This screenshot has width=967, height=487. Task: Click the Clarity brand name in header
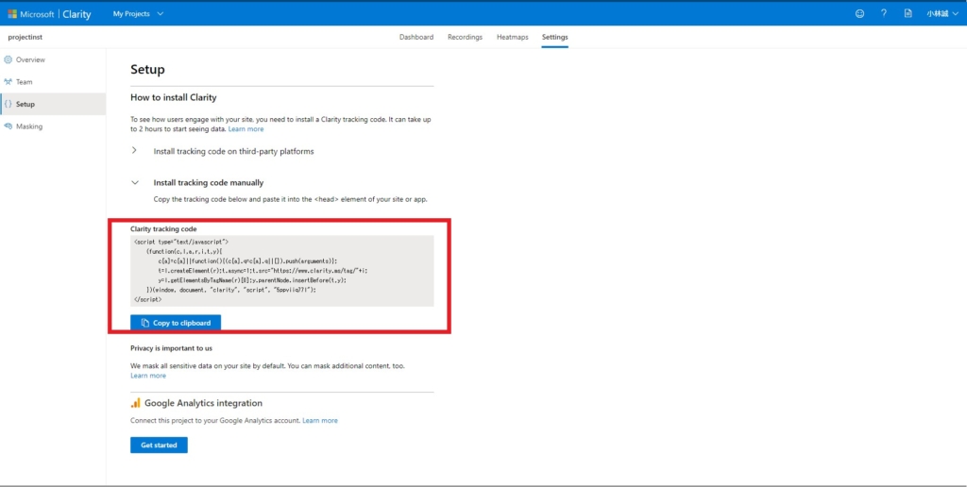(77, 14)
